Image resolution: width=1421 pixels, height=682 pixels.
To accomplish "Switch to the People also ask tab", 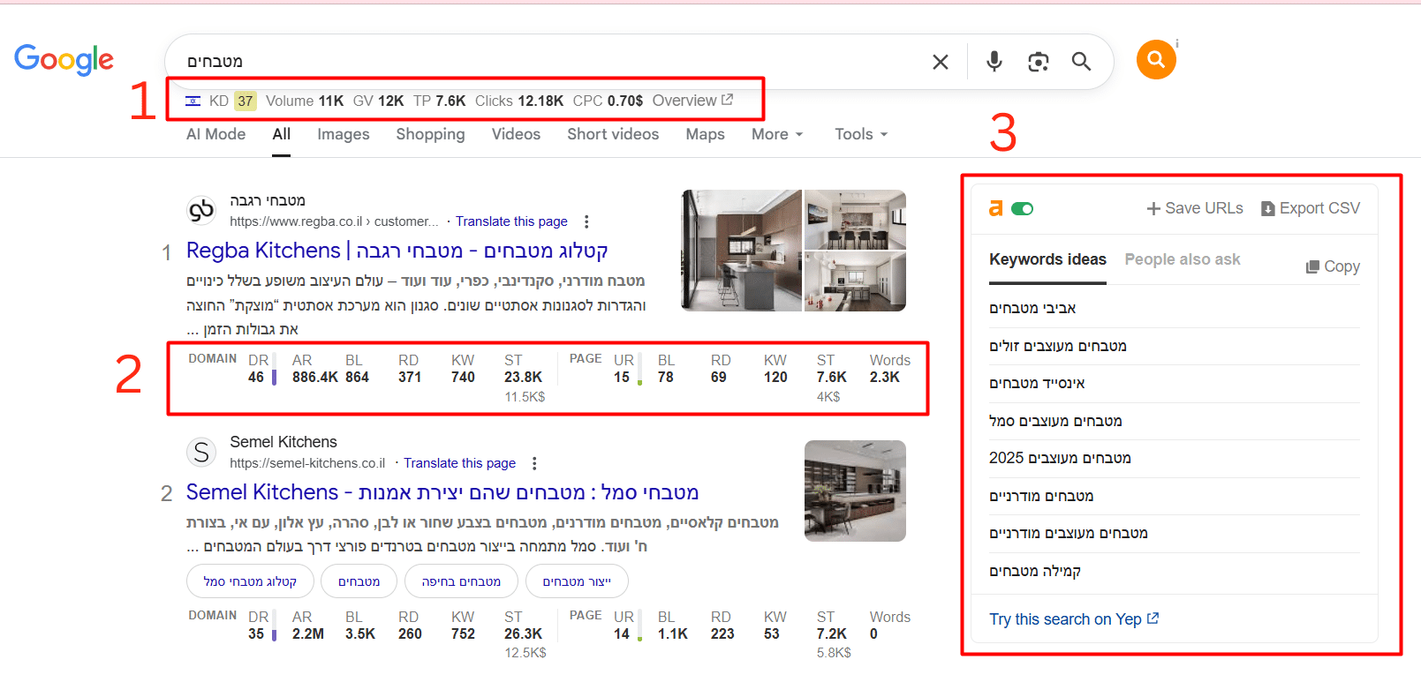I will 1183,259.
